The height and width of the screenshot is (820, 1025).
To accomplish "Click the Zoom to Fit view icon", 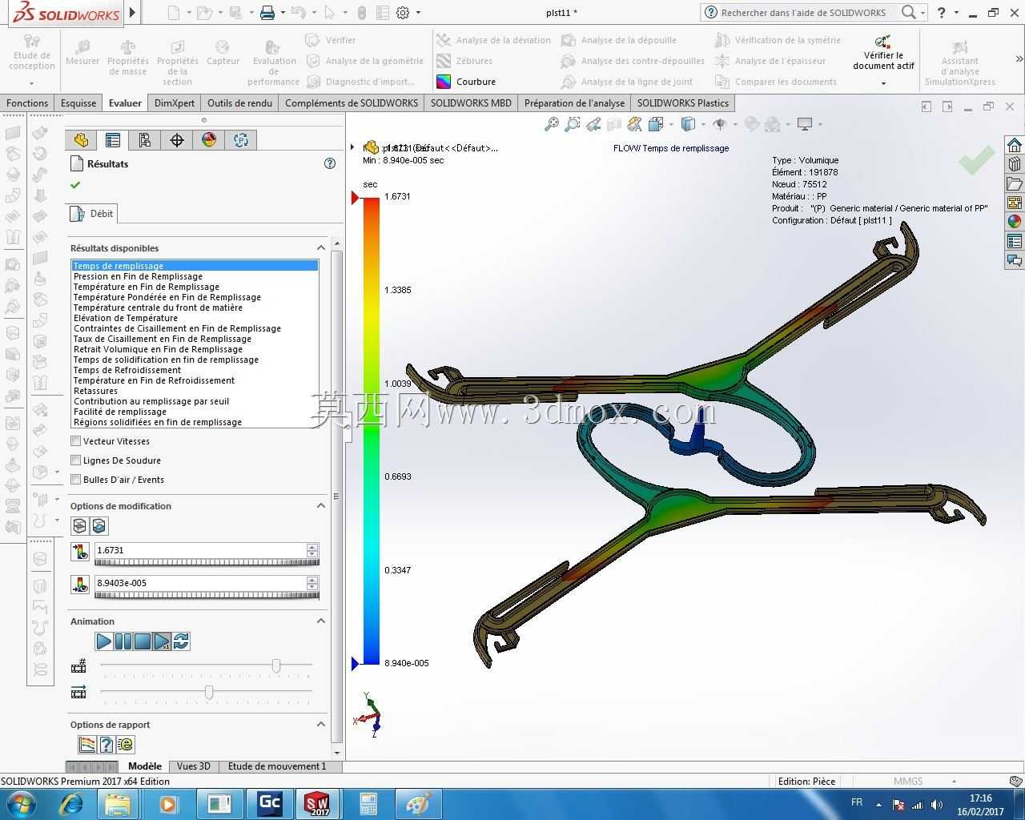I will tap(552, 124).
